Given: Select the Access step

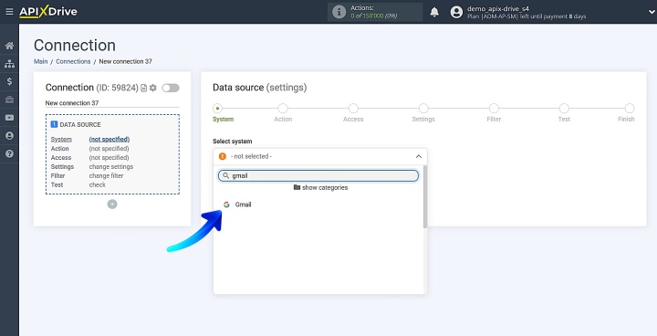Looking at the screenshot, I should (353, 109).
